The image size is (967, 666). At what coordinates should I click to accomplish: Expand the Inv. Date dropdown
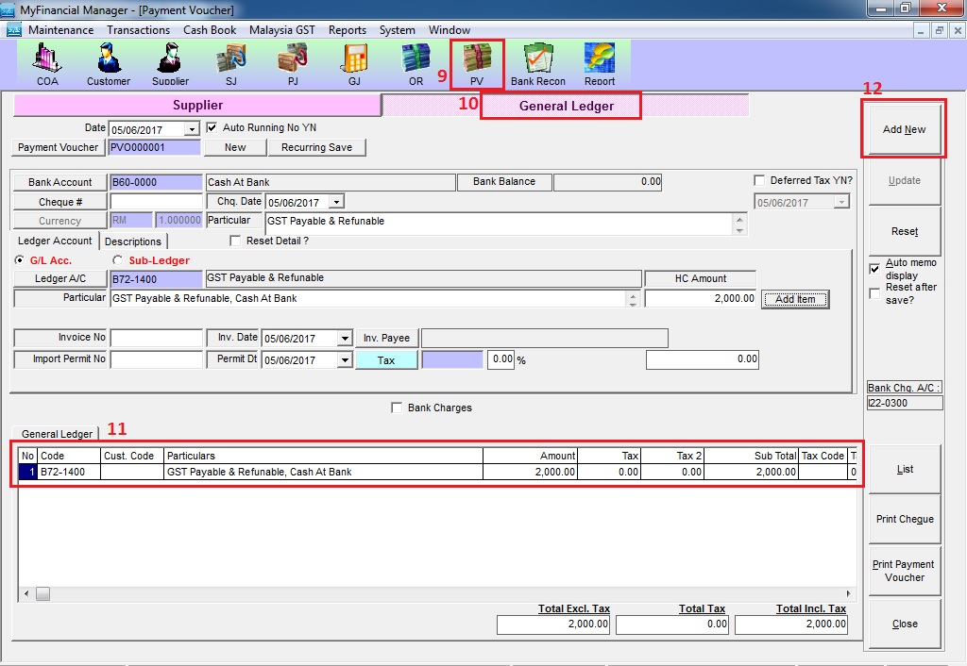tap(345, 339)
